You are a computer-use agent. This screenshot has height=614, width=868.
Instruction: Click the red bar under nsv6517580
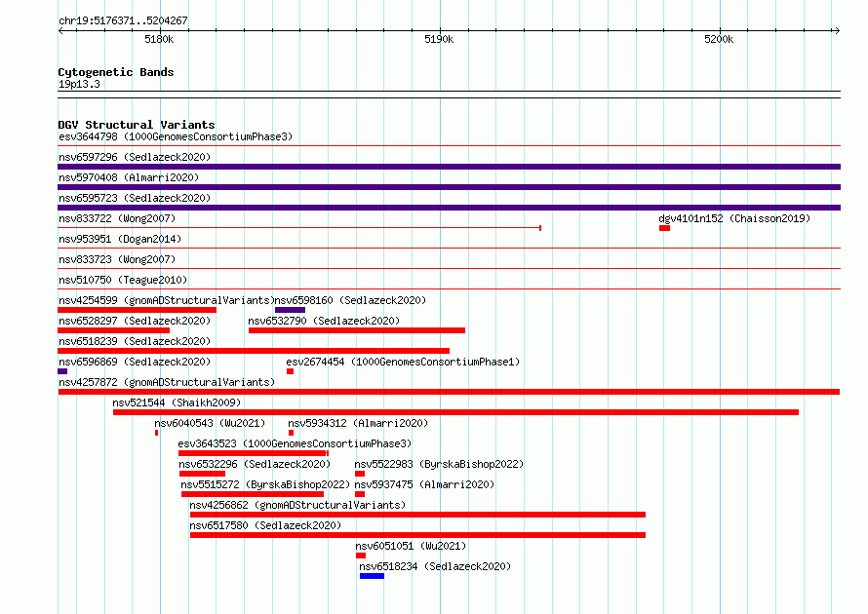[x=418, y=535]
